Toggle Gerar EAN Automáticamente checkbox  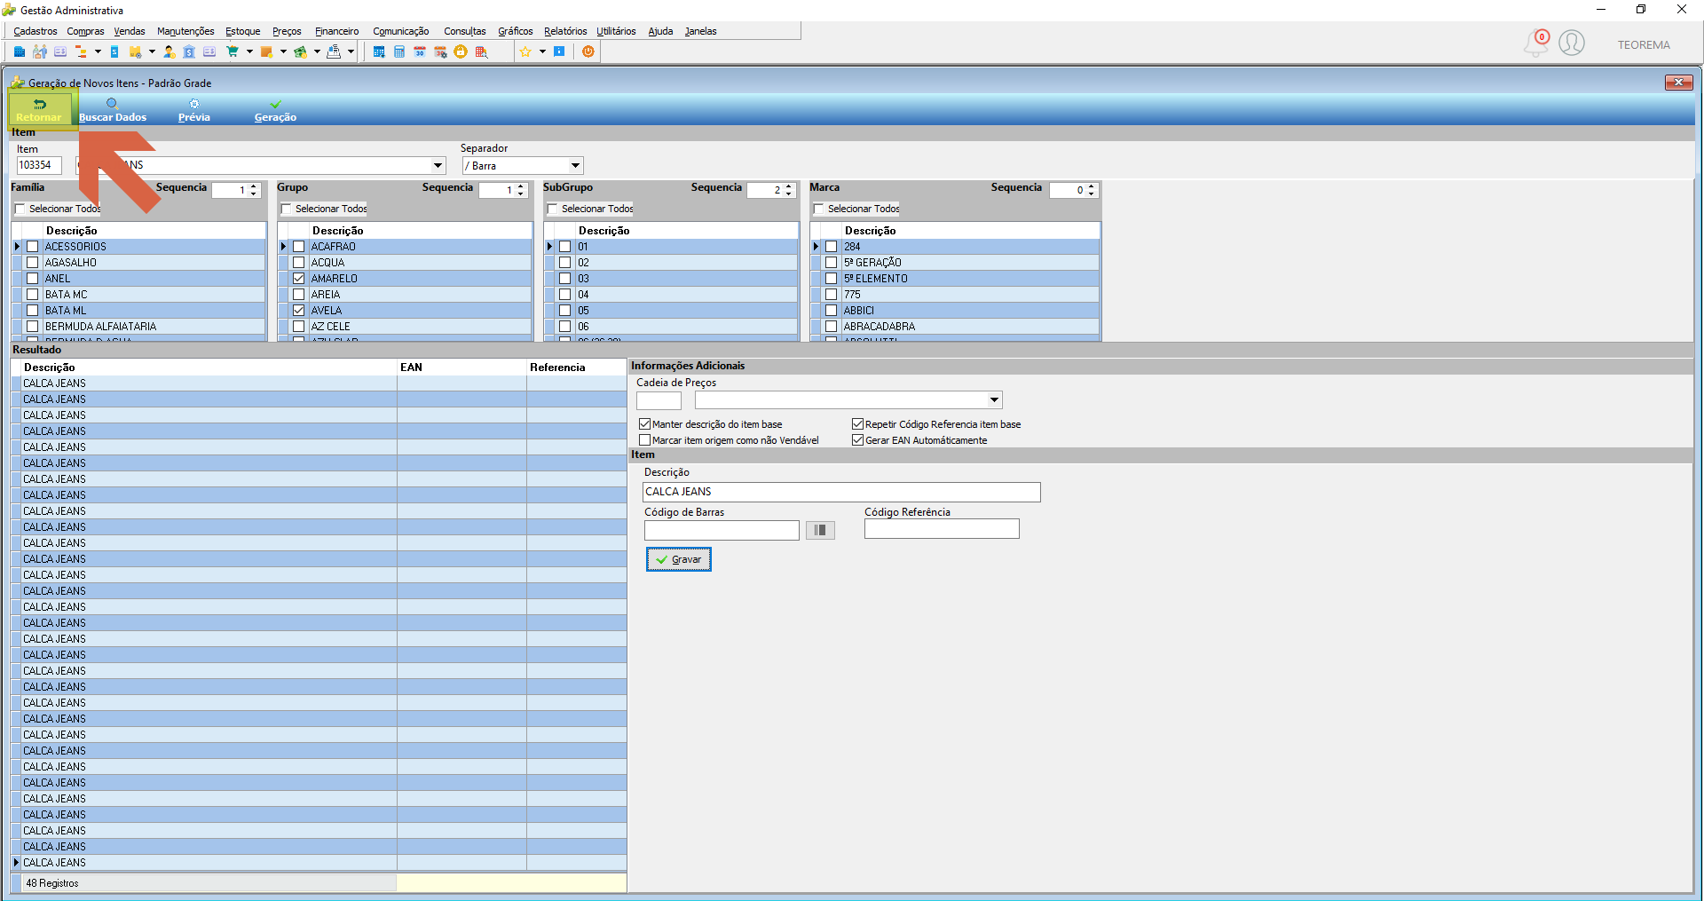(858, 440)
